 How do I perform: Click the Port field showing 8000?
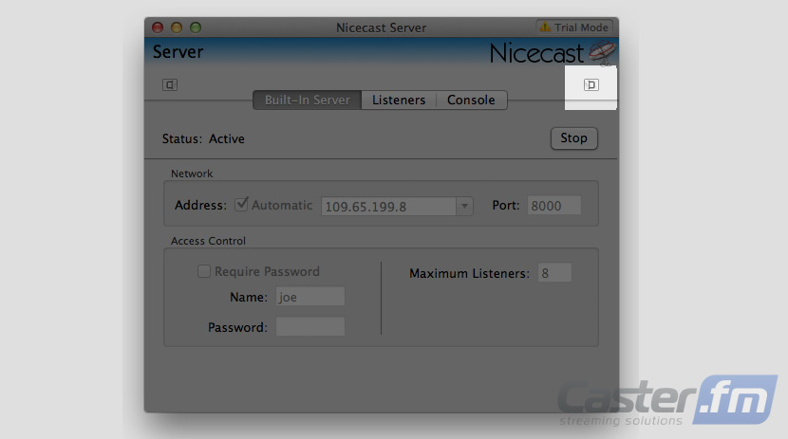(553, 205)
